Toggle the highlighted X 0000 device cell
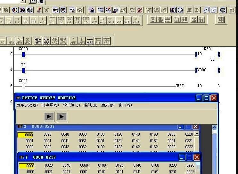This screenshot has width=238, height=174. point(26,135)
